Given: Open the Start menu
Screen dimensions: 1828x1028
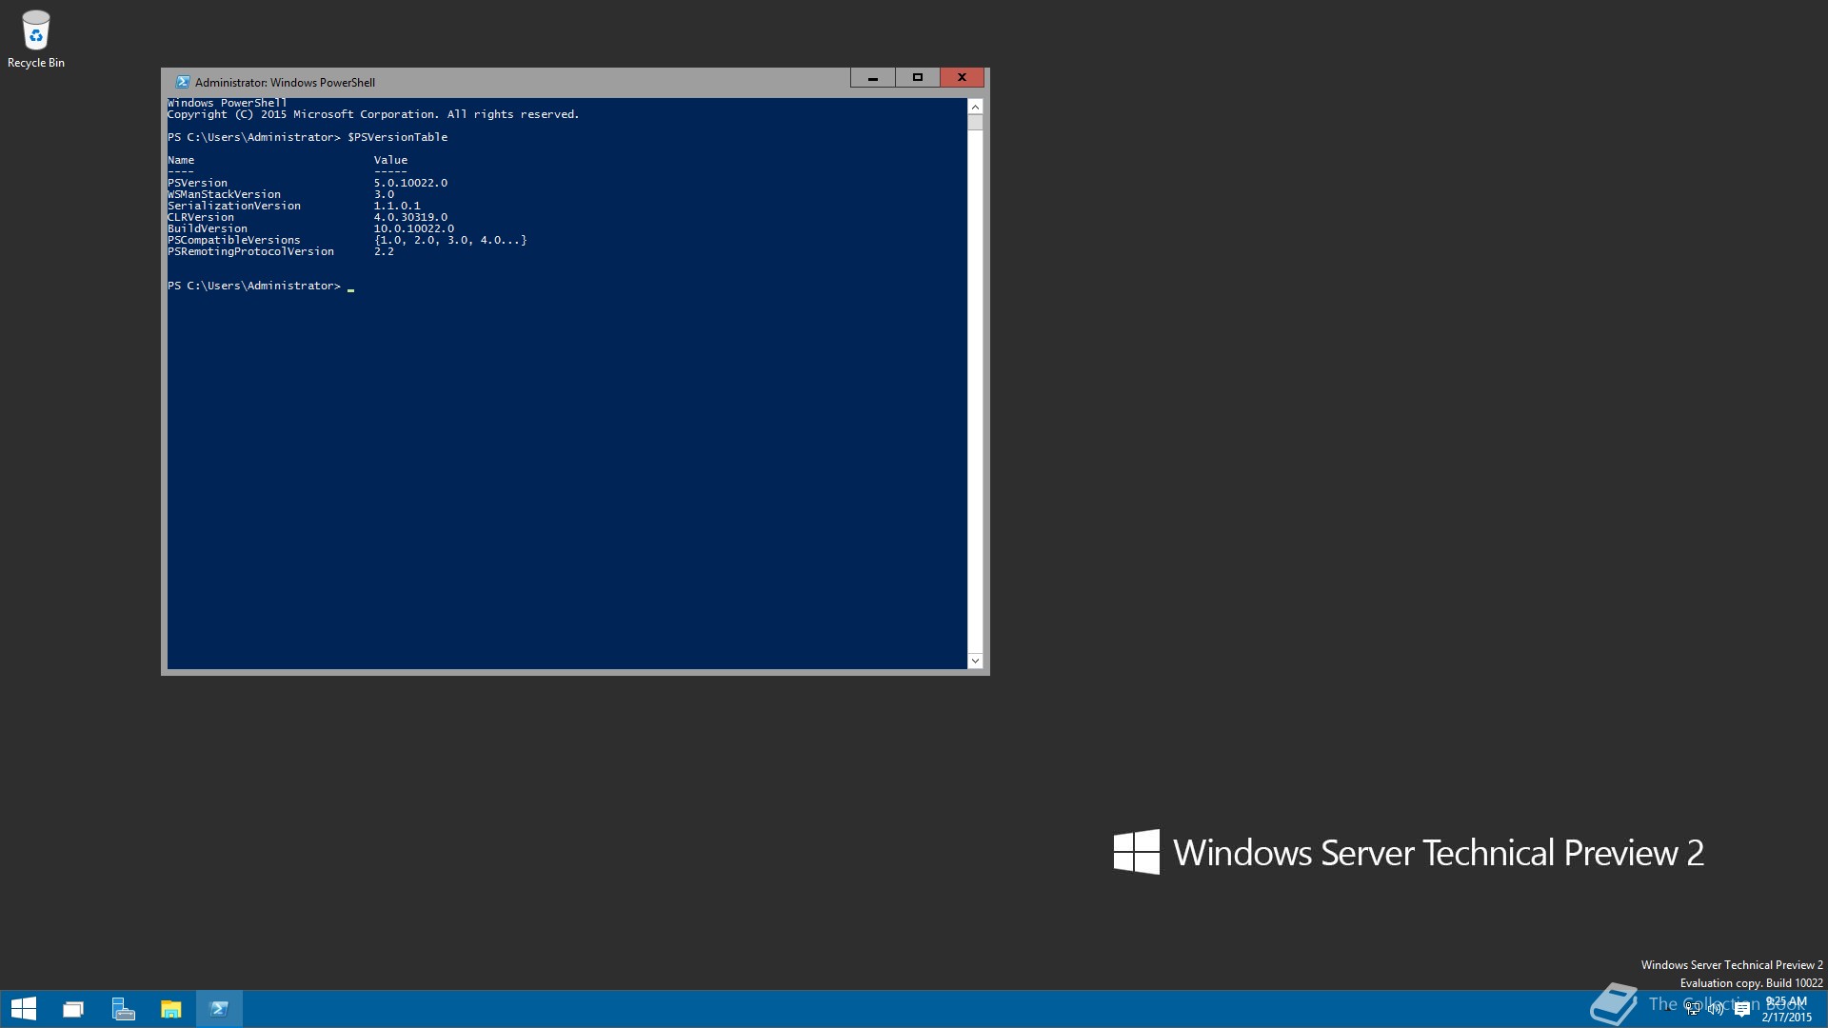Looking at the screenshot, I should pyautogui.click(x=24, y=1009).
